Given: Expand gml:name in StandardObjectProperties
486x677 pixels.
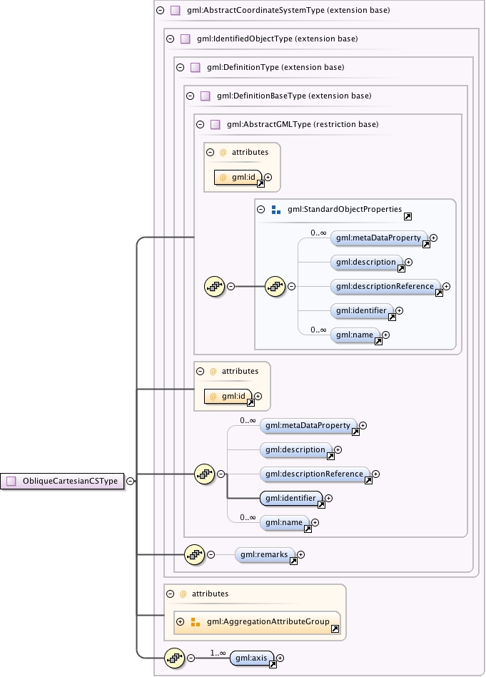Looking at the screenshot, I should point(386,335).
